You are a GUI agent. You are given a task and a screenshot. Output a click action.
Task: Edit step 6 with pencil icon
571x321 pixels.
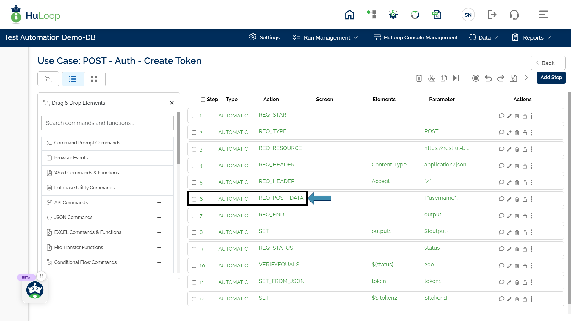[x=509, y=199]
